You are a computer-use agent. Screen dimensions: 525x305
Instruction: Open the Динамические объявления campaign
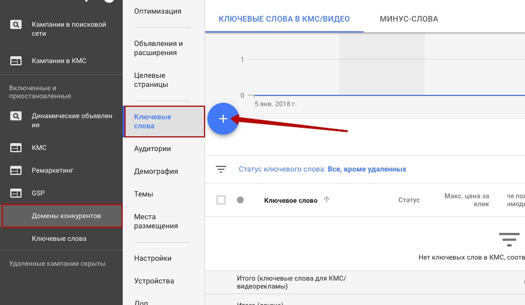click(72, 120)
